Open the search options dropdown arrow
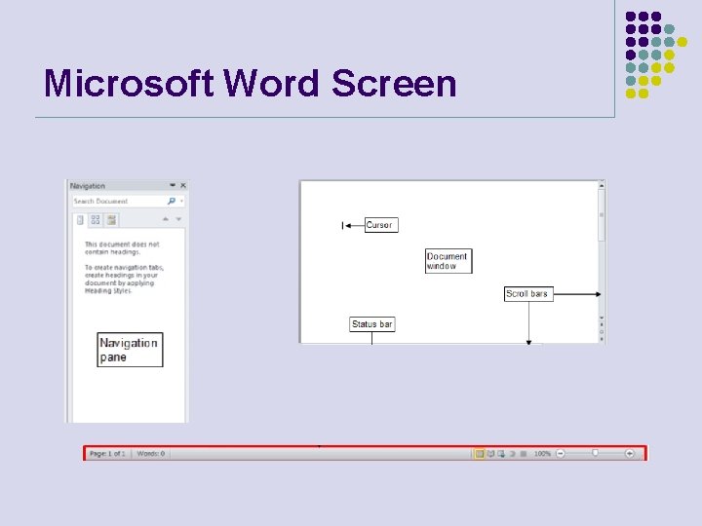This screenshot has width=702, height=526. (x=181, y=202)
